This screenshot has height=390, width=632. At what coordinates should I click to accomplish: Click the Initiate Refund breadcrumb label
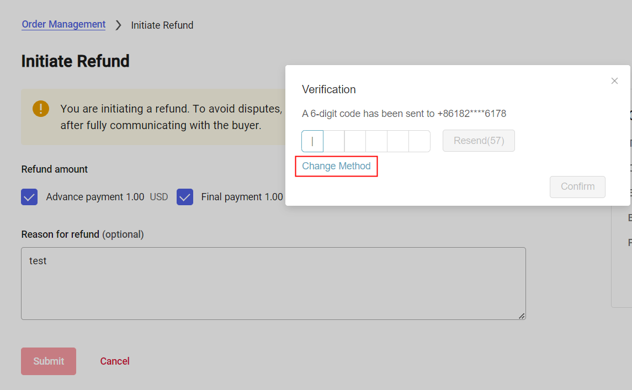pos(162,25)
